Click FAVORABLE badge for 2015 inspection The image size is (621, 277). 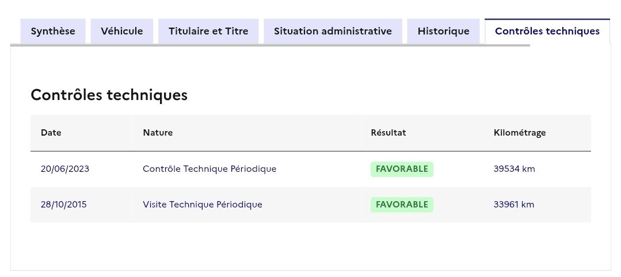pyautogui.click(x=402, y=205)
